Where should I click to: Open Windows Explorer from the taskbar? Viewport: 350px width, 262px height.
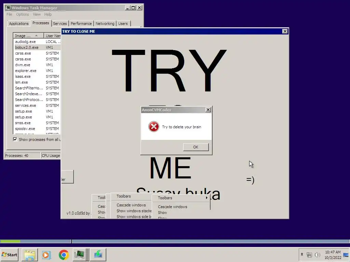pos(30,254)
